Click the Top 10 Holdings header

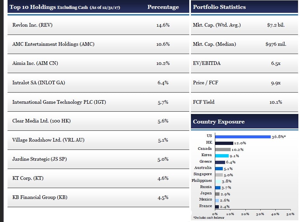(33, 7)
